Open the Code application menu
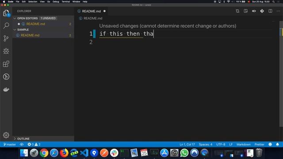Viewport: 283px width, 159px height. (x=11, y=2)
